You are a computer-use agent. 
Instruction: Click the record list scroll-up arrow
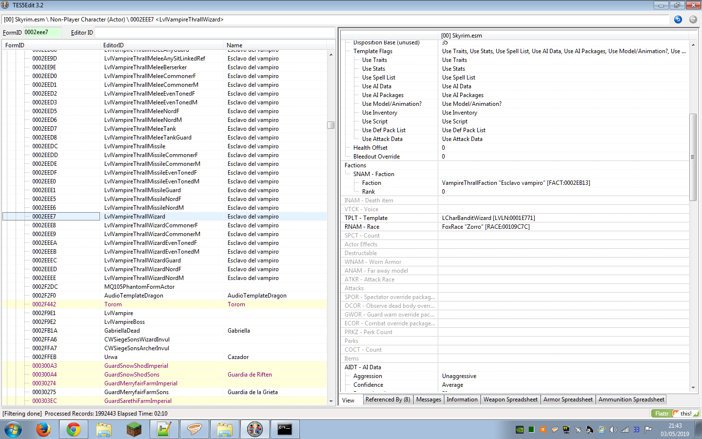(x=331, y=54)
